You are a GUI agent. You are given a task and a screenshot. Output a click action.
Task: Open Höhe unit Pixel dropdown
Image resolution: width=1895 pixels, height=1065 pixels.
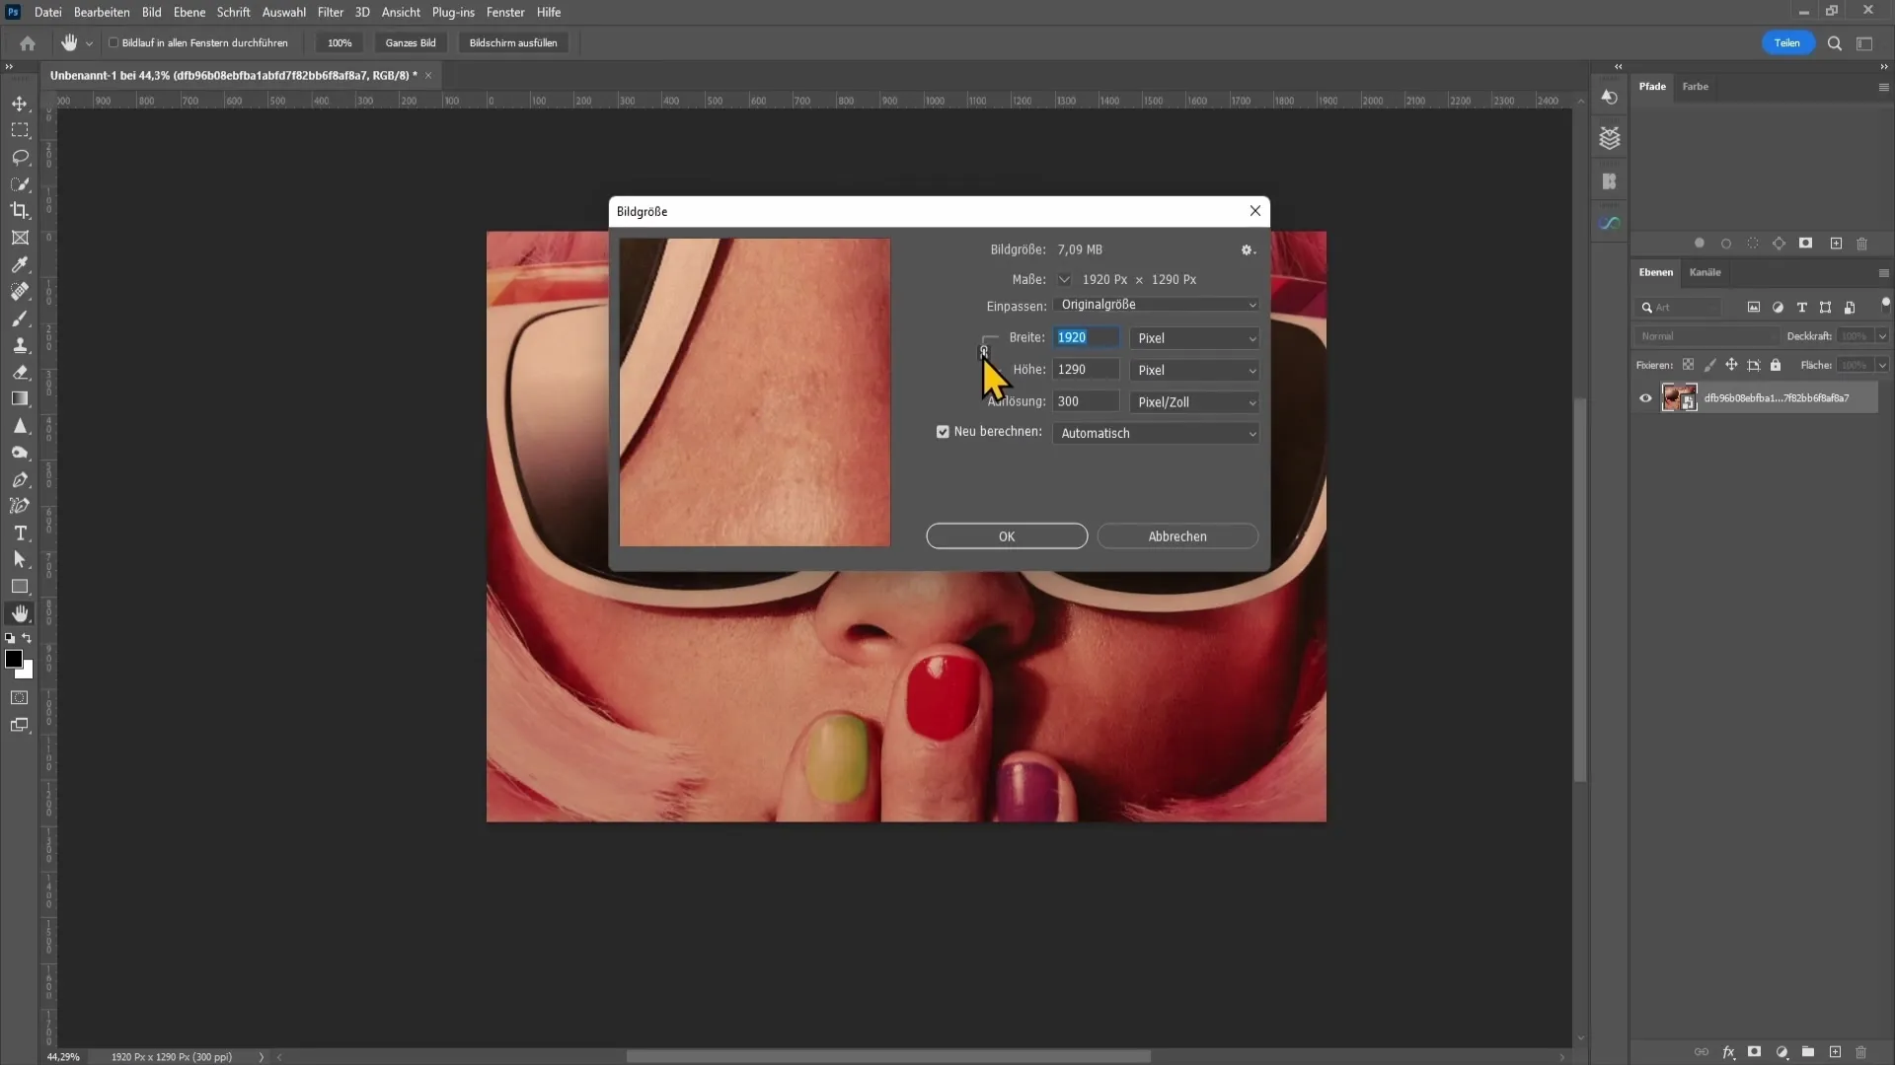click(1194, 370)
